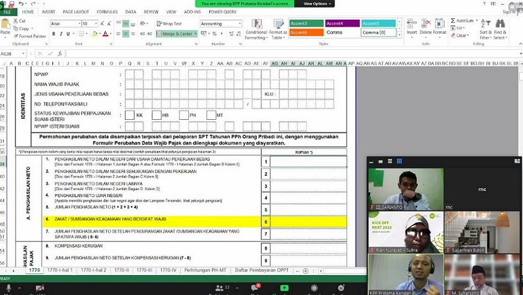Open the Accounting number format dropdown
523x295 pixels.
tap(239, 24)
